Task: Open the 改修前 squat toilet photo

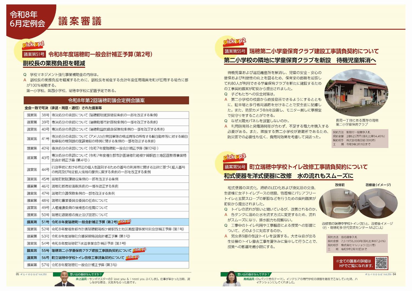Action: point(338,204)
